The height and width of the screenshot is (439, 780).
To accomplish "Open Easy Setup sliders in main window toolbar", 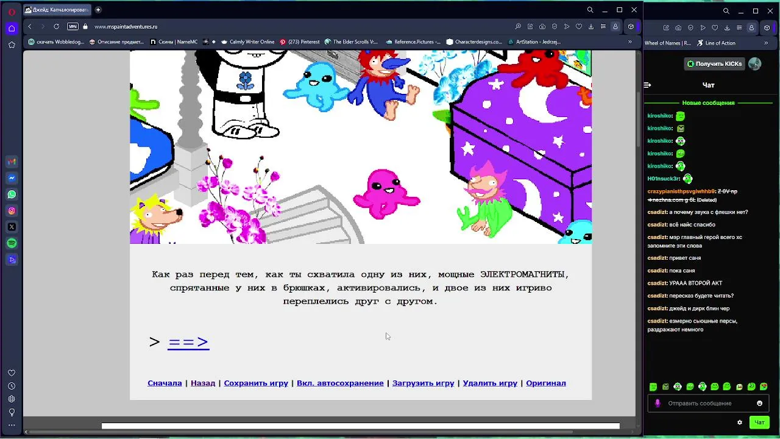I will 603,26.
